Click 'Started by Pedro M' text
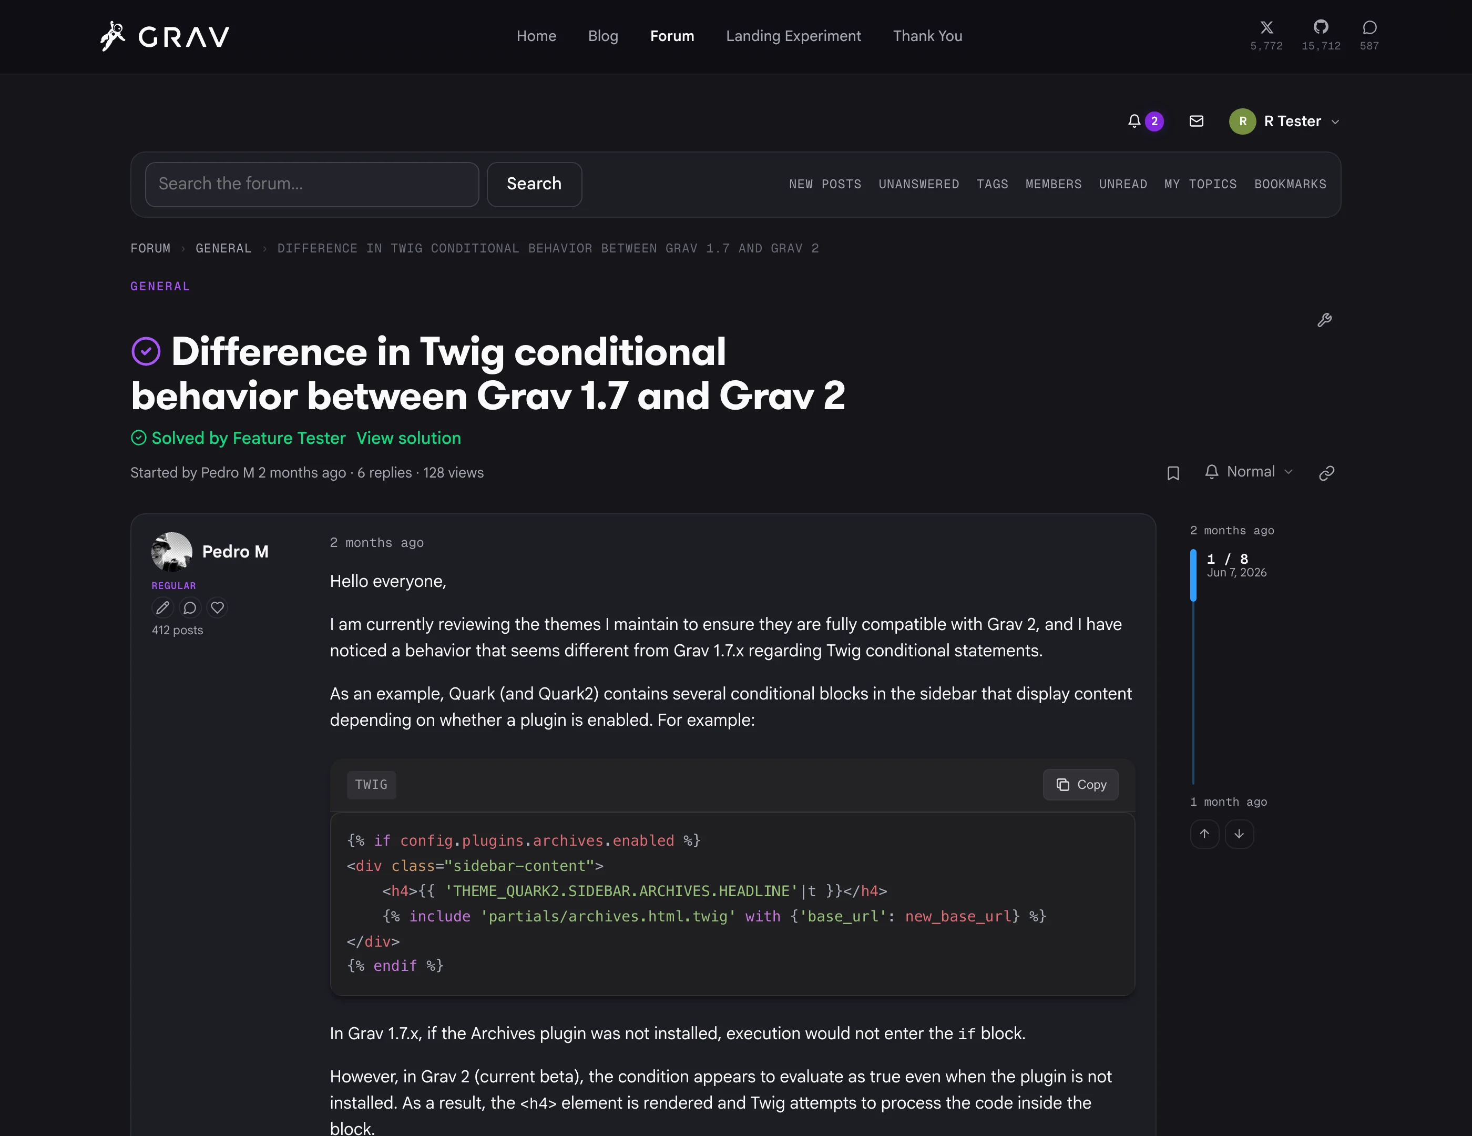Screen dimensions: 1472x1136 click(193, 473)
